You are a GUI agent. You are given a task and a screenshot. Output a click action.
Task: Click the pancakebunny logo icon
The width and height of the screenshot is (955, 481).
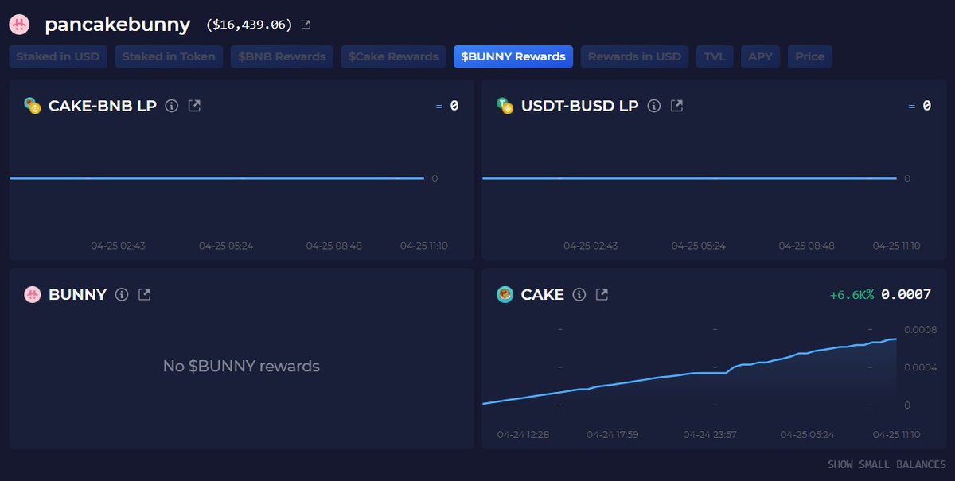(x=19, y=25)
